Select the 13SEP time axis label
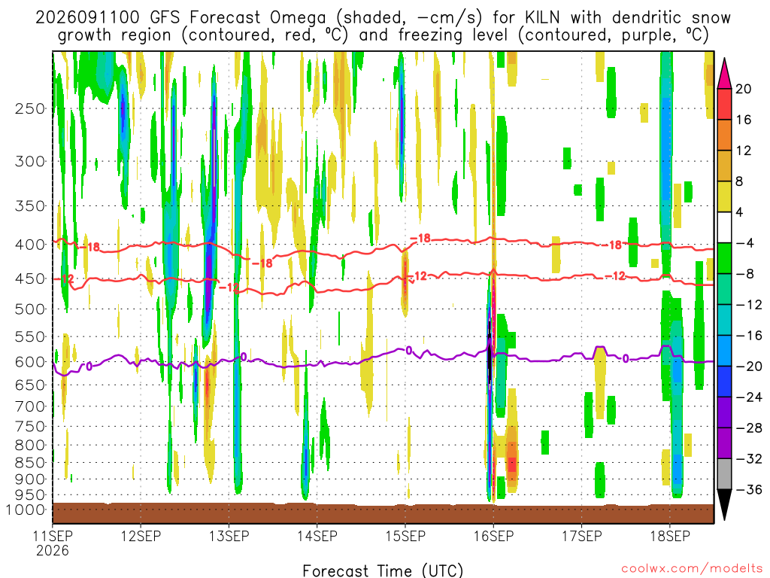The height and width of the screenshot is (578, 770). pyautogui.click(x=229, y=536)
